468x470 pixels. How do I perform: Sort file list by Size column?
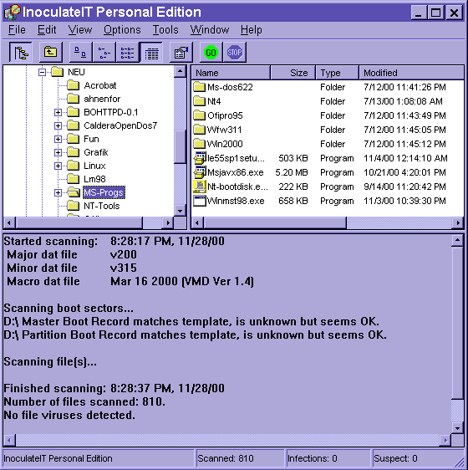tap(292, 73)
